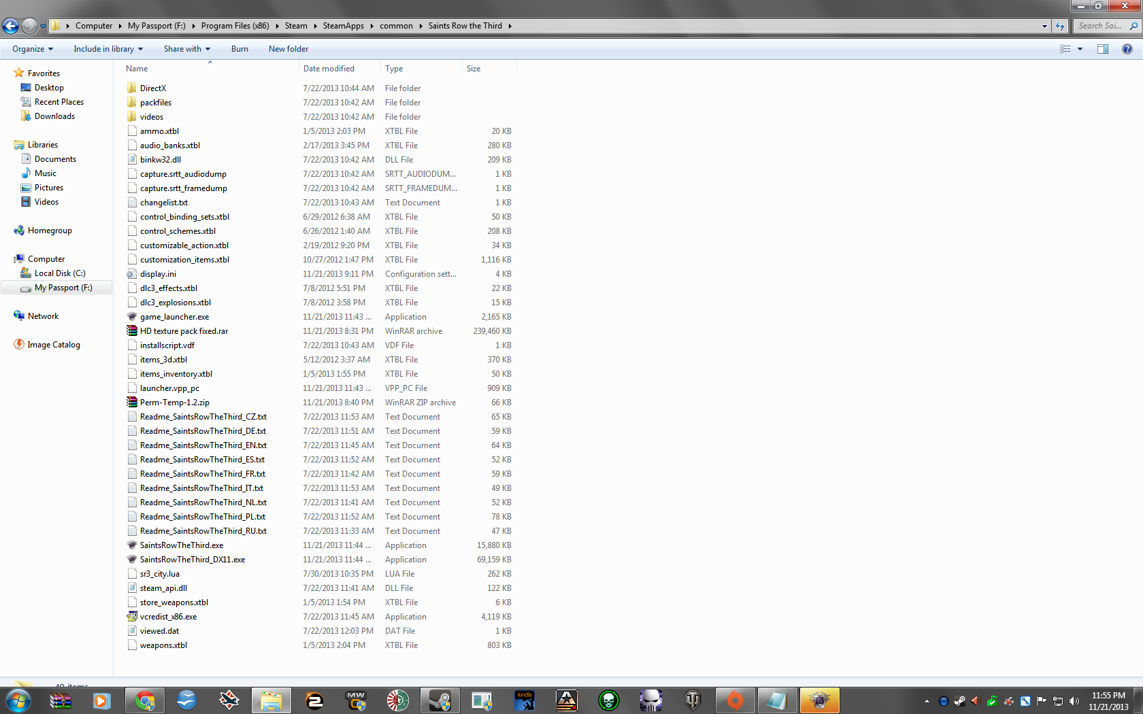Open the view options dropdown arrow

1080,49
